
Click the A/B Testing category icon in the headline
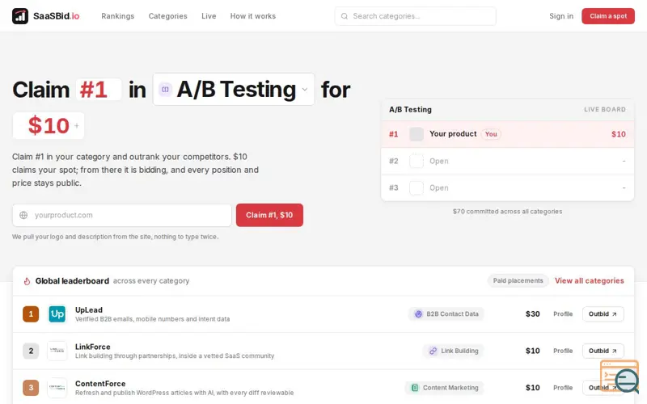click(165, 89)
